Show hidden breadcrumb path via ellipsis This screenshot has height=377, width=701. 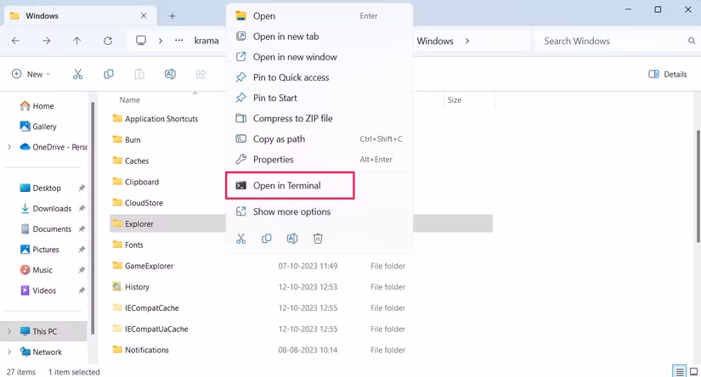coord(178,41)
